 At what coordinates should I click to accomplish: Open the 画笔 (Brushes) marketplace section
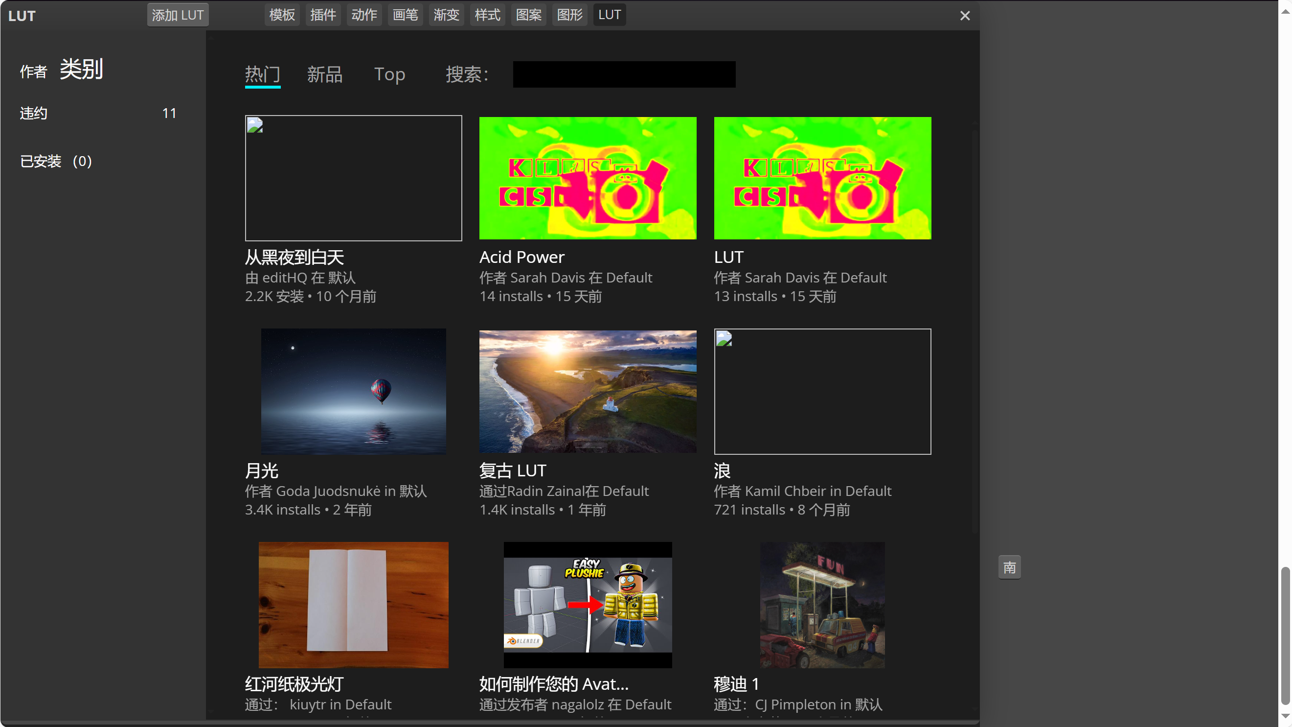pos(405,15)
